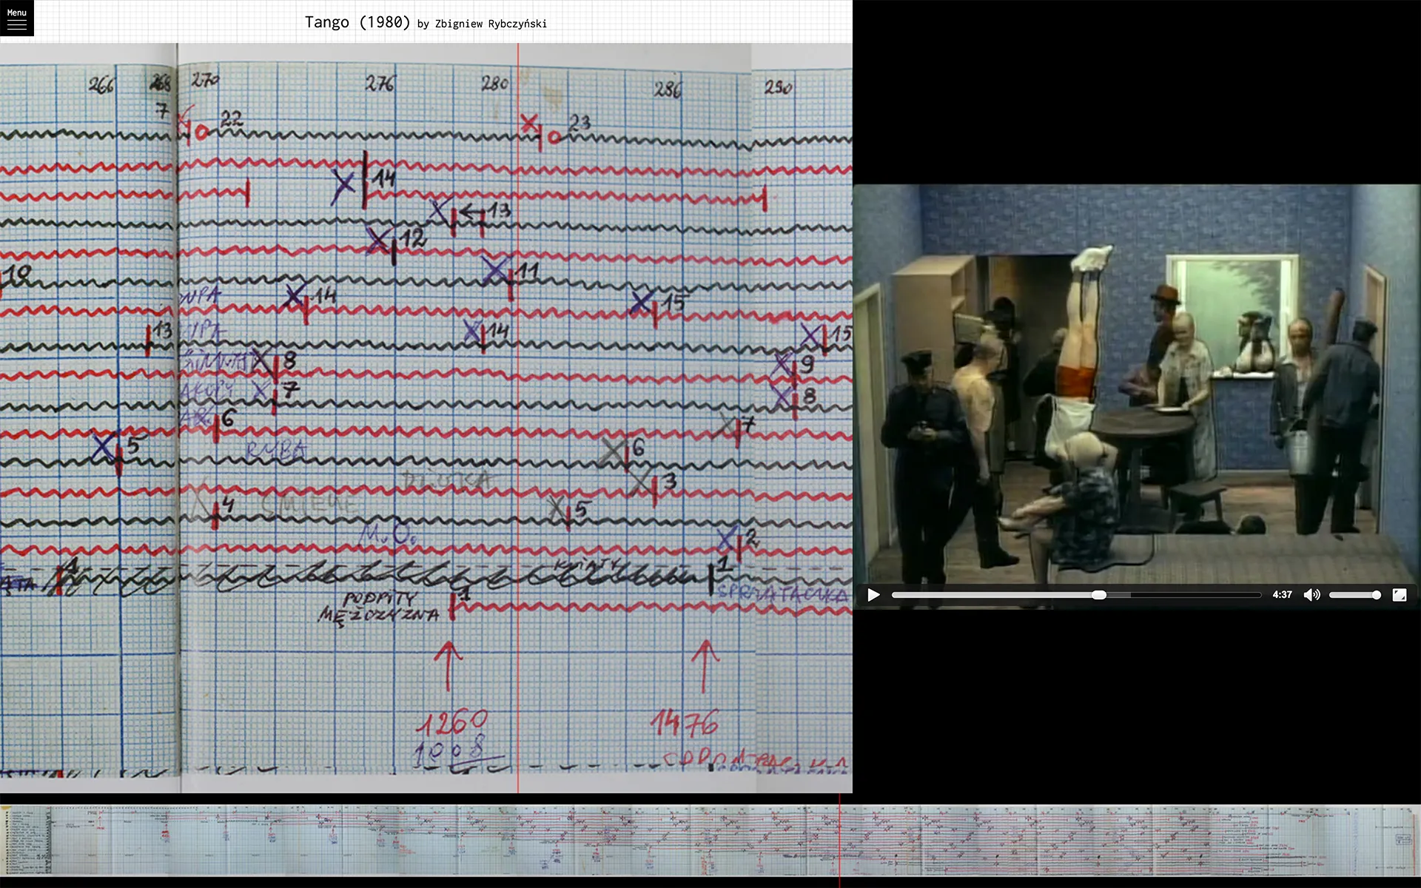This screenshot has height=888, width=1421.
Task: Mute the video with the speaker icon
Action: click(1311, 595)
